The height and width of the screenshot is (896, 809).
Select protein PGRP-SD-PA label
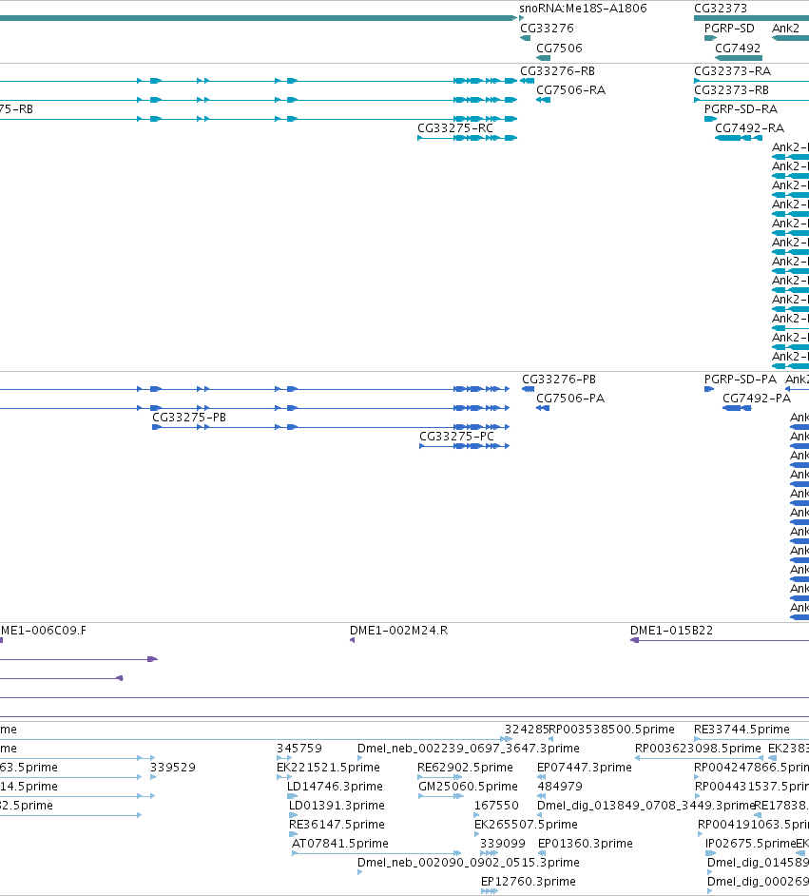click(741, 380)
